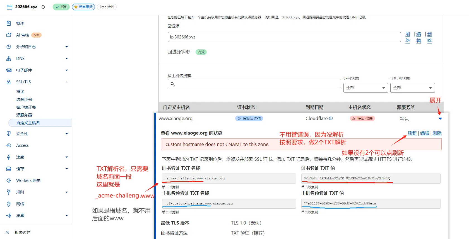Expand the 安全性 menu arrow
This screenshot has width=469, height=239.
coord(67,134)
